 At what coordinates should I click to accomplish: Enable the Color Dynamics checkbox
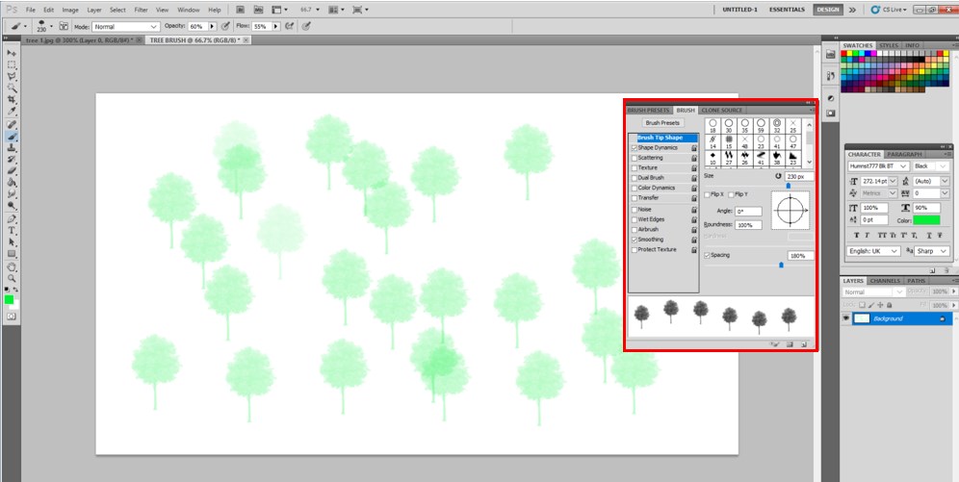pos(635,188)
